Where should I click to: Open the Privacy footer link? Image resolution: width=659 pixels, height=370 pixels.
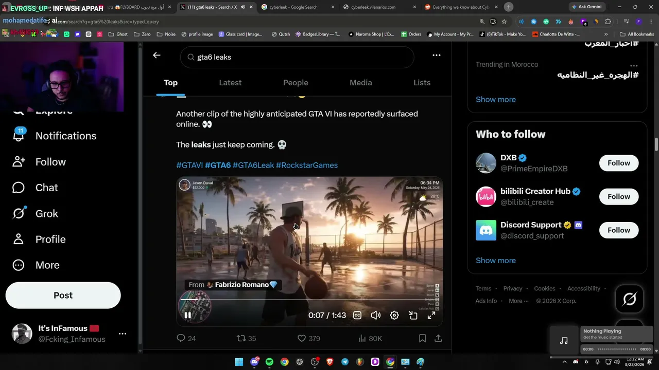(x=513, y=289)
